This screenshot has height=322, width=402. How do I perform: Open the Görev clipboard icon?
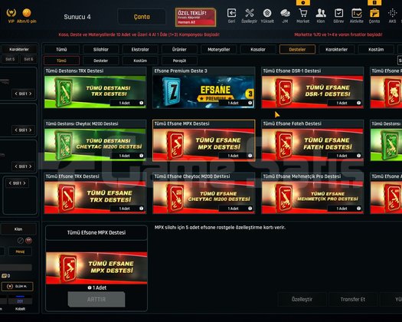pos(338,13)
